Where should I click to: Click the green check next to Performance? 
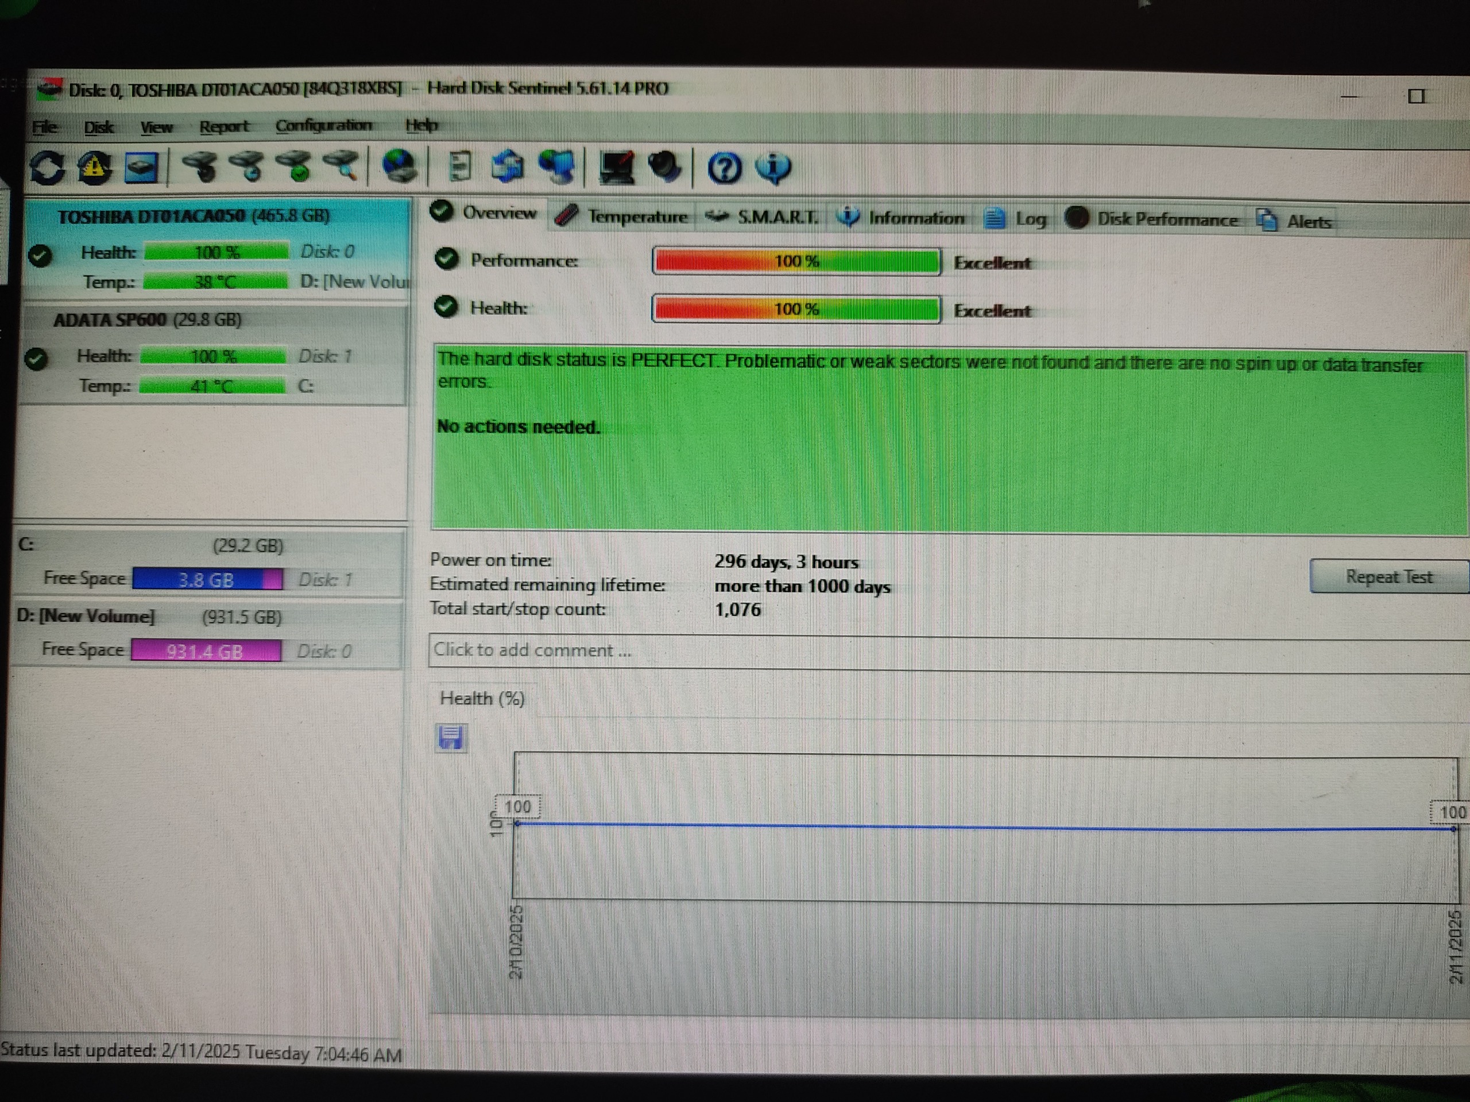[x=447, y=258]
